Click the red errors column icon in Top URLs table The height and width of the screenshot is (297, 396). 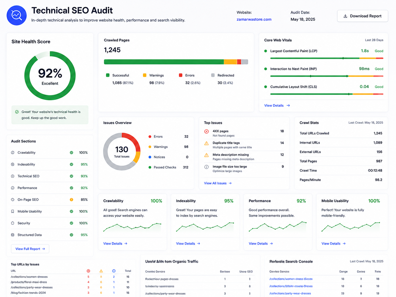[88, 271]
